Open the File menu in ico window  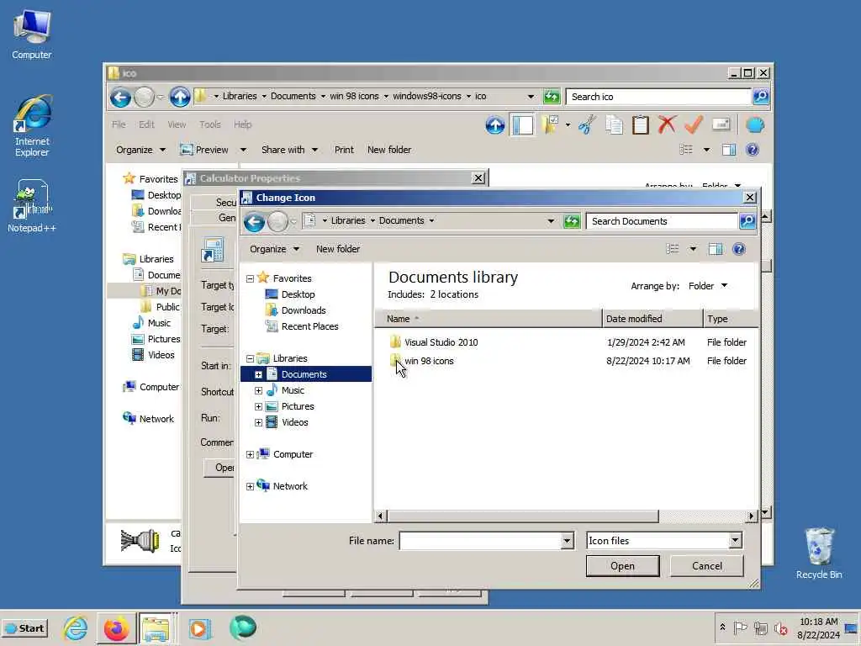[x=119, y=124]
